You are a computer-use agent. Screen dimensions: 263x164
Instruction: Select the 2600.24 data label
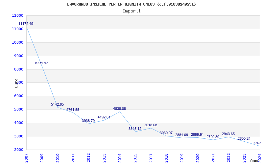coord(244,138)
